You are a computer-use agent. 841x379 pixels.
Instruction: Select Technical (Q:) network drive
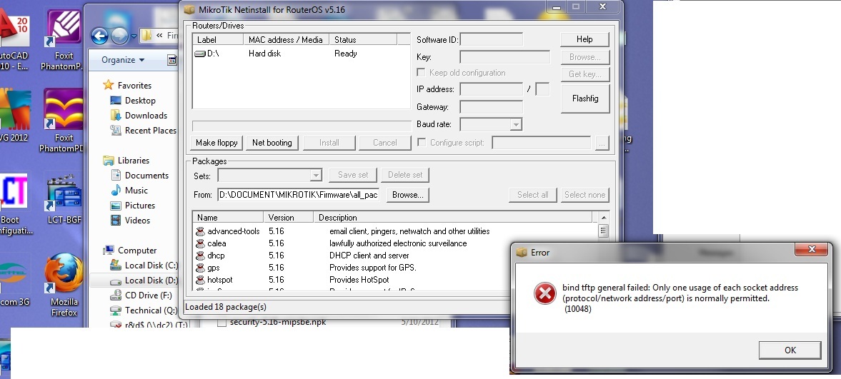[x=151, y=310]
